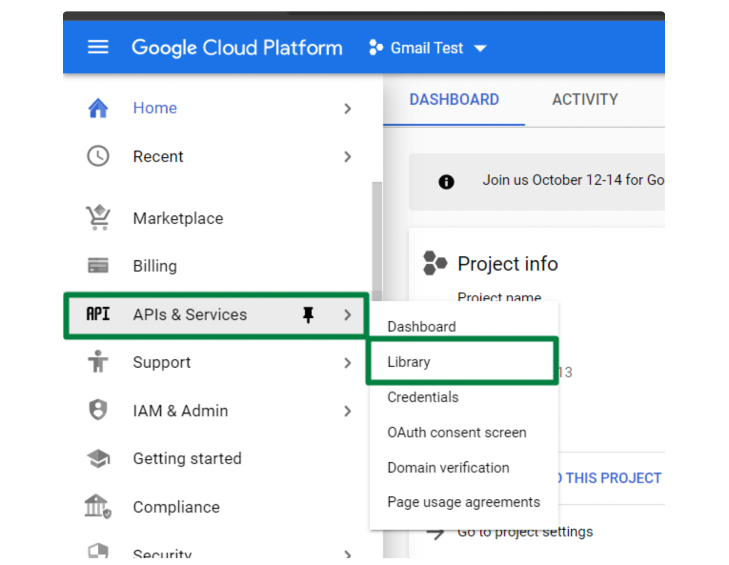
Task: Click the Project info hexagon icon
Action: click(435, 263)
